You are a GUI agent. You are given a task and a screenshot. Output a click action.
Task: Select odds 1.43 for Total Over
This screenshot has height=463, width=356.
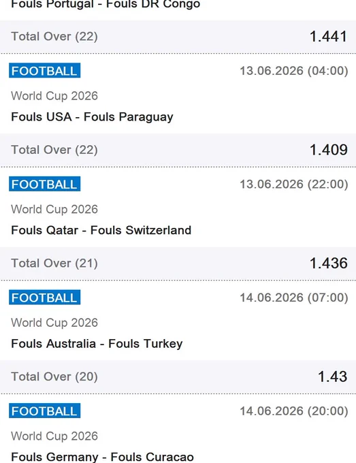[332, 377]
